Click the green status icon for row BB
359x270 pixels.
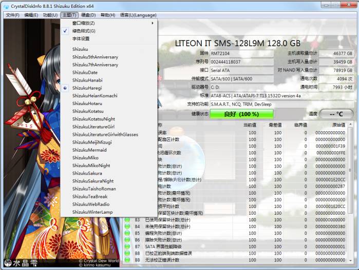127,260
